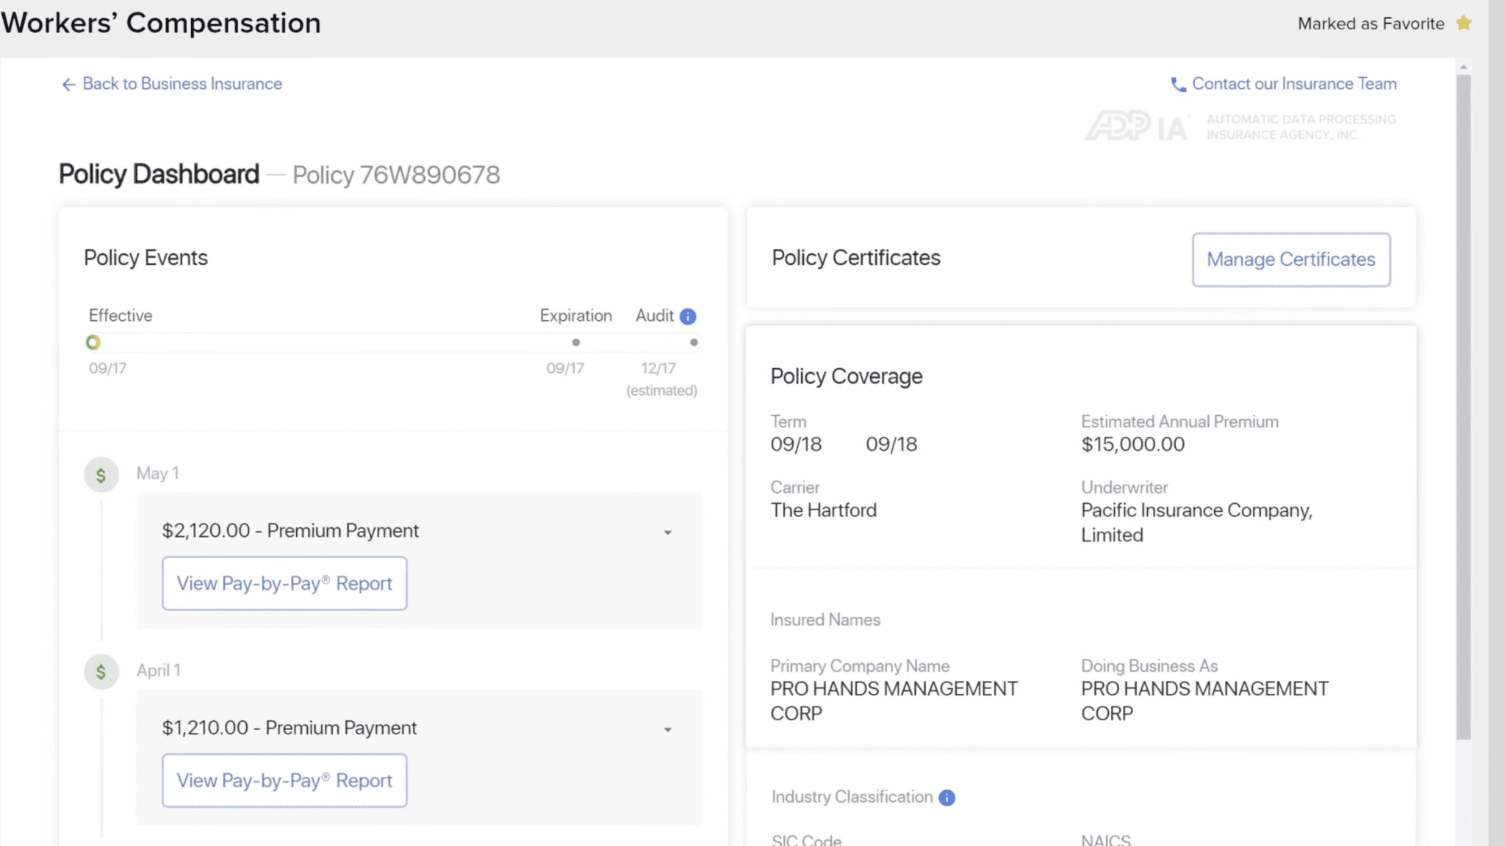1505x846 pixels.
Task: Click the 12/17 estimated Audit point on the timeline slider
Action: coord(694,342)
